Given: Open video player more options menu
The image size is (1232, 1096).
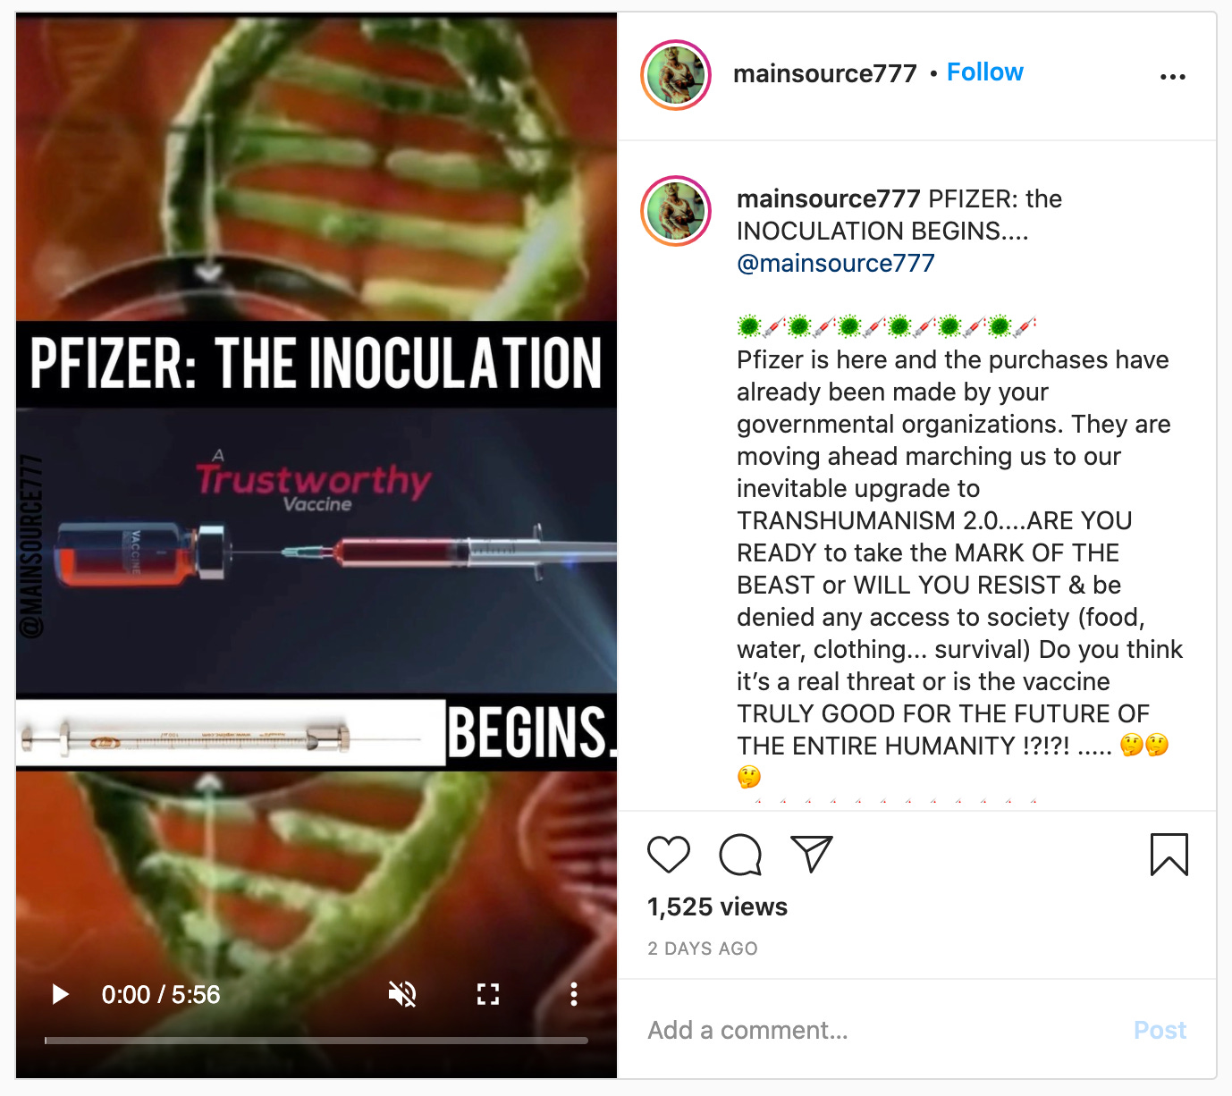Looking at the screenshot, I should click(574, 994).
